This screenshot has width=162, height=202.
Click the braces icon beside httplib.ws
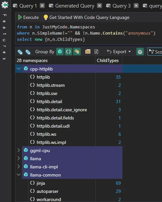[32, 134]
